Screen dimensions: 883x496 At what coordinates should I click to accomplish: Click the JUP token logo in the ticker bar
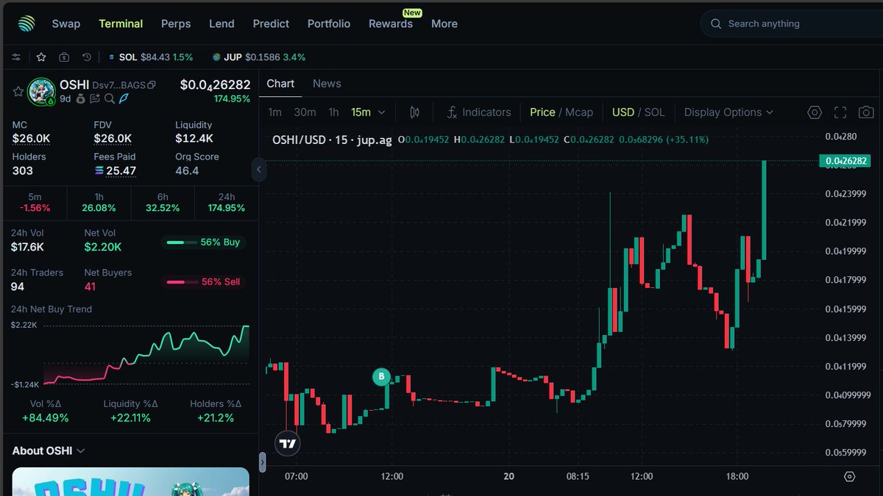[216, 57]
